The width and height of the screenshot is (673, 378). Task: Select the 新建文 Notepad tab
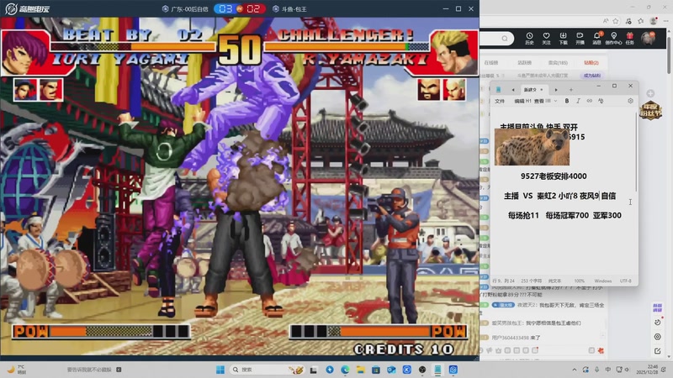pos(530,90)
